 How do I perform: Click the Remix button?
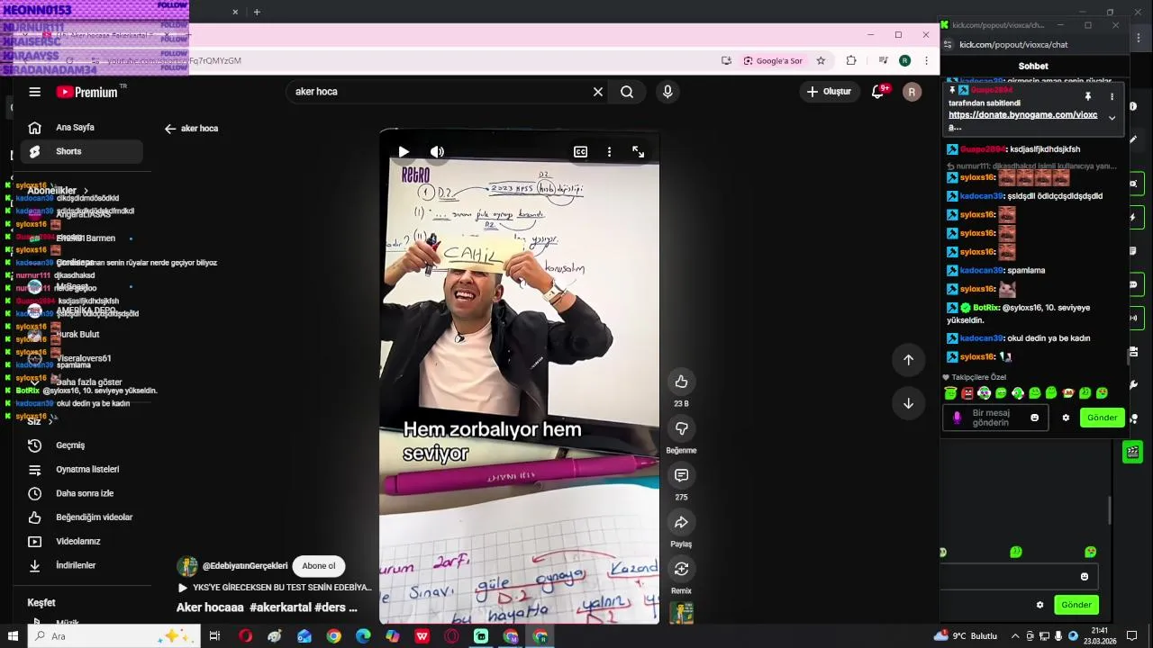681,569
